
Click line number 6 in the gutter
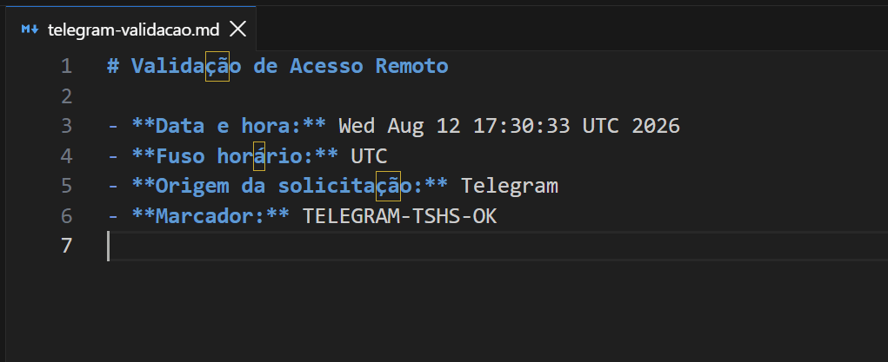click(x=67, y=216)
